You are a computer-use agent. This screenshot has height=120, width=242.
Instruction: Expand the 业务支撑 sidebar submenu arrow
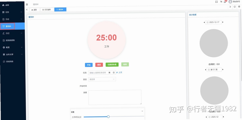click(x=21, y=54)
